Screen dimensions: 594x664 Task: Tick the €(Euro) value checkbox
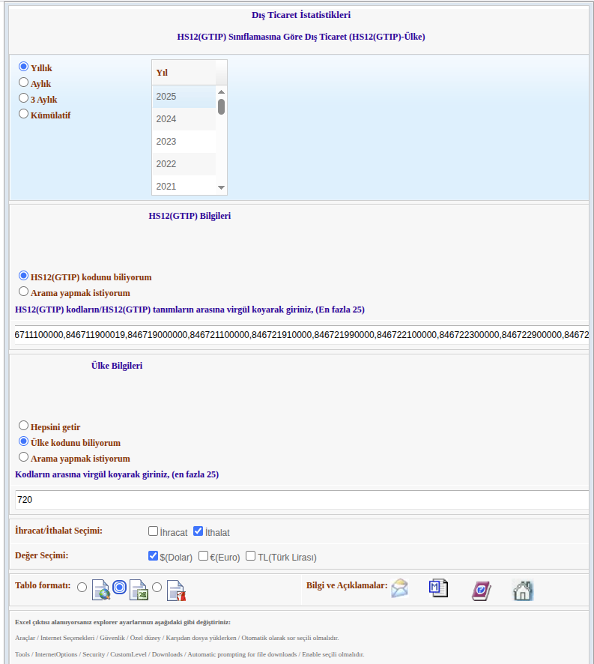pos(204,556)
